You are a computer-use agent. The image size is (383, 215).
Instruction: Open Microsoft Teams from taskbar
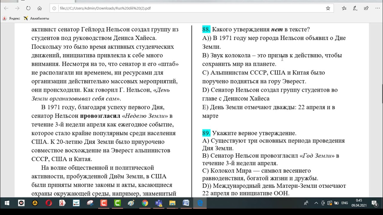coord(159,203)
